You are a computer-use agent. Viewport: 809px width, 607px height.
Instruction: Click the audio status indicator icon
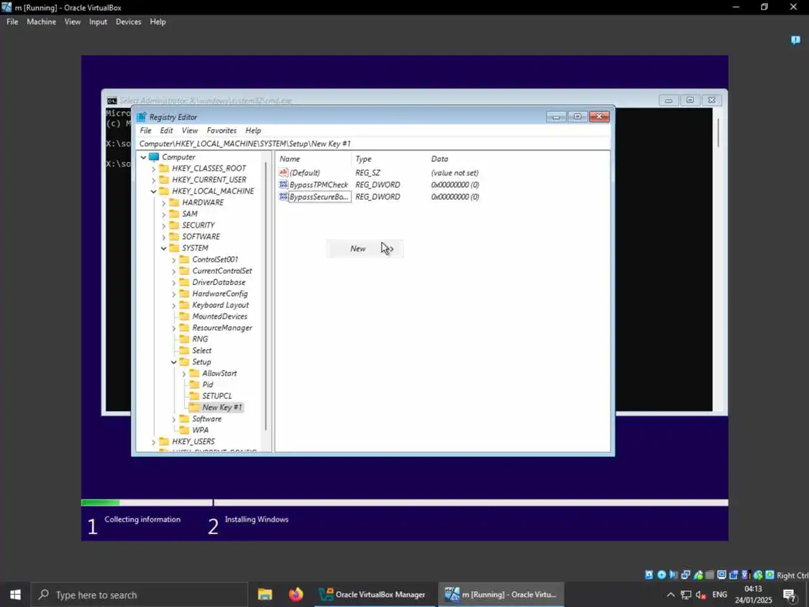point(674,575)
